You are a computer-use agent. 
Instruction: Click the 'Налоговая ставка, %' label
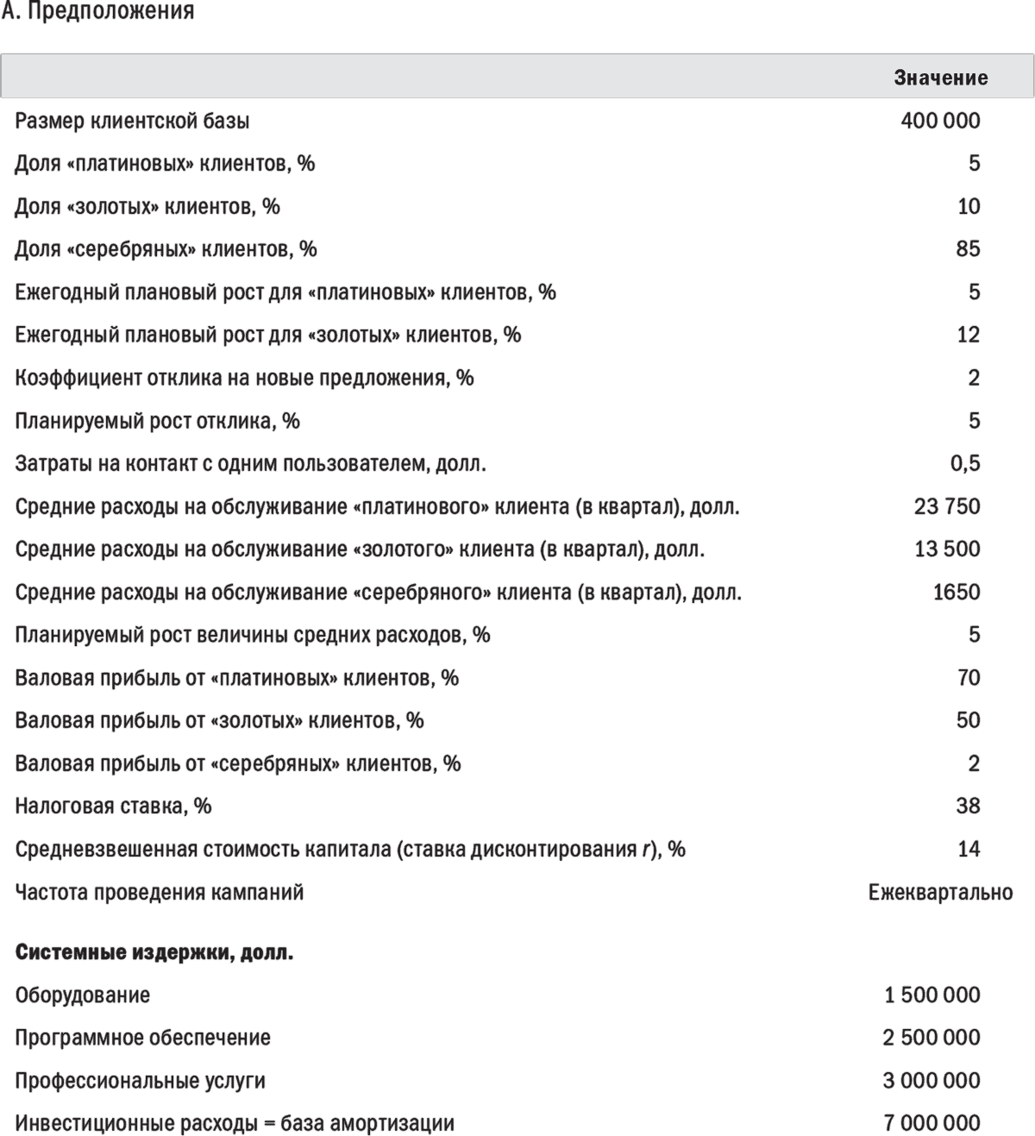click(x=113, y=806)
